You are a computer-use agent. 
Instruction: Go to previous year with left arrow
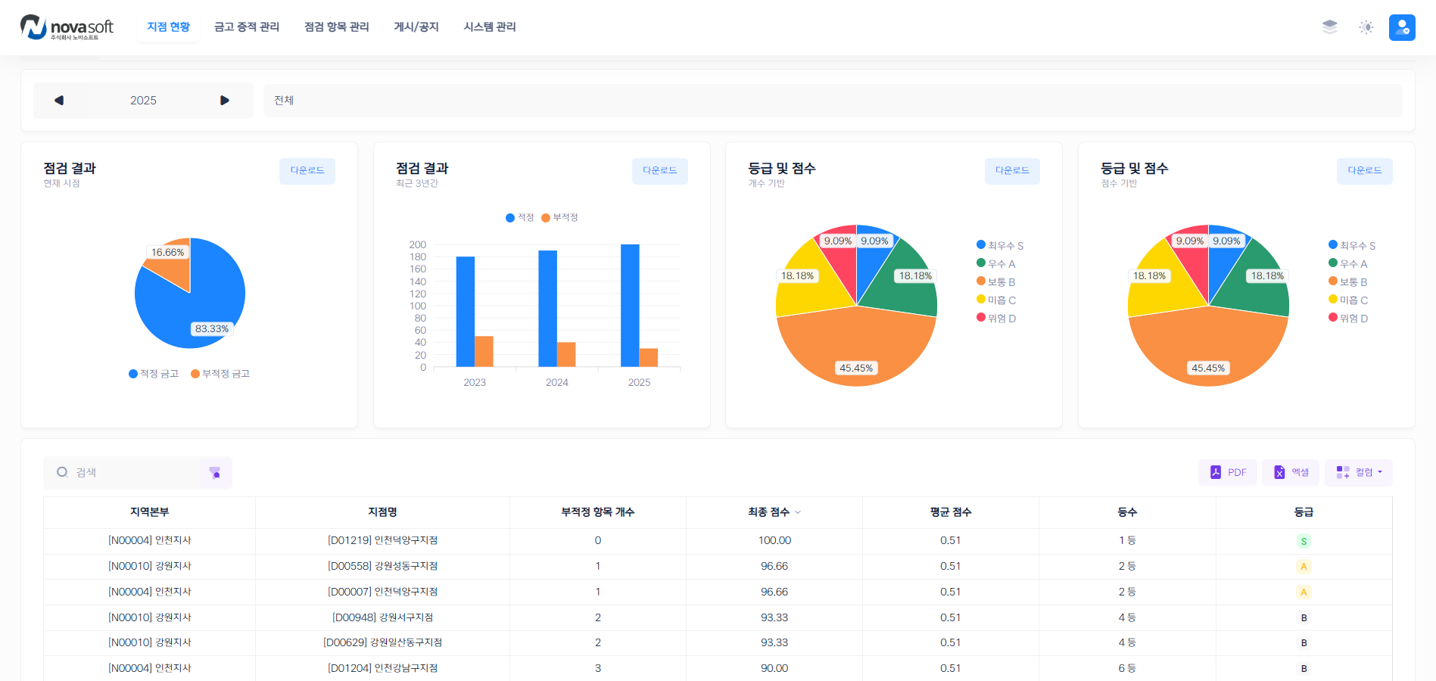point(59,101)
